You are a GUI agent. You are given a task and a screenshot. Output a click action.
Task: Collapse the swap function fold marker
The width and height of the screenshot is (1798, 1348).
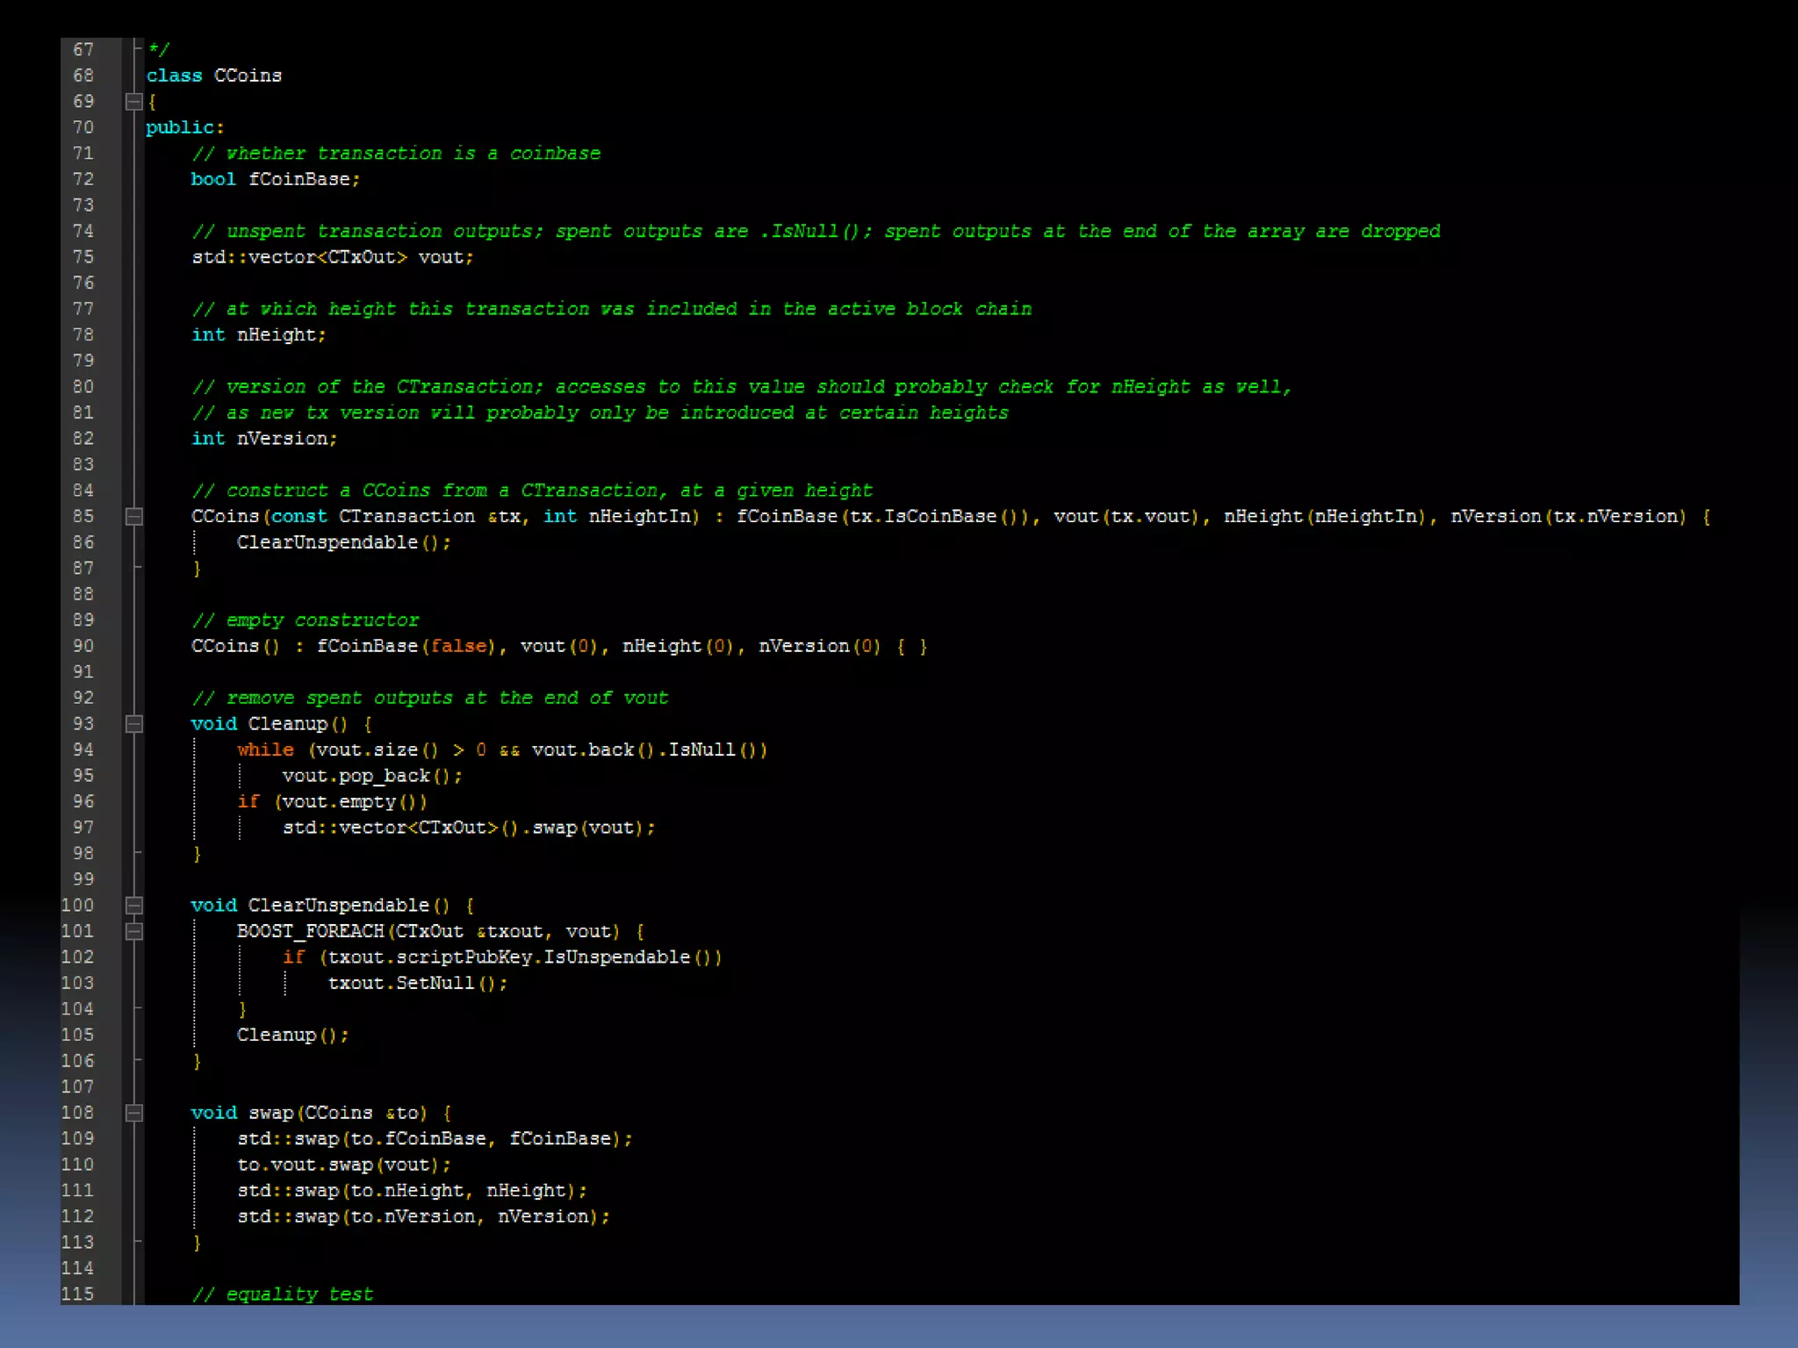pos(133,1113)
